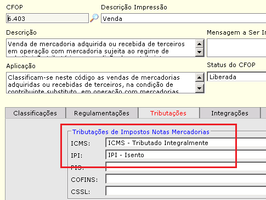Open the Status do CFOP dropdown showing Liberada
The height and width of the screenshot is (200, 266).
point(236,77)
